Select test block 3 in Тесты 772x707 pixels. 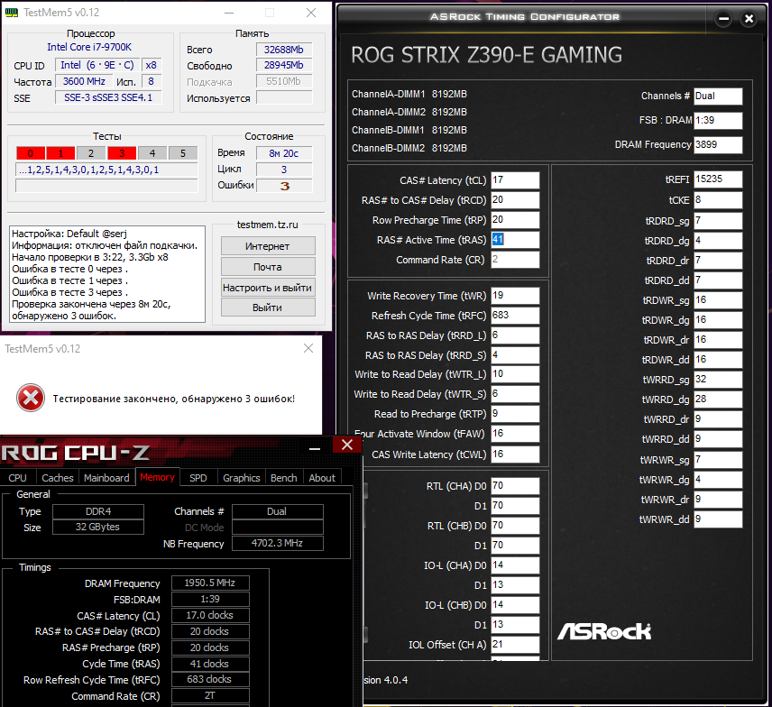(122, 153)
